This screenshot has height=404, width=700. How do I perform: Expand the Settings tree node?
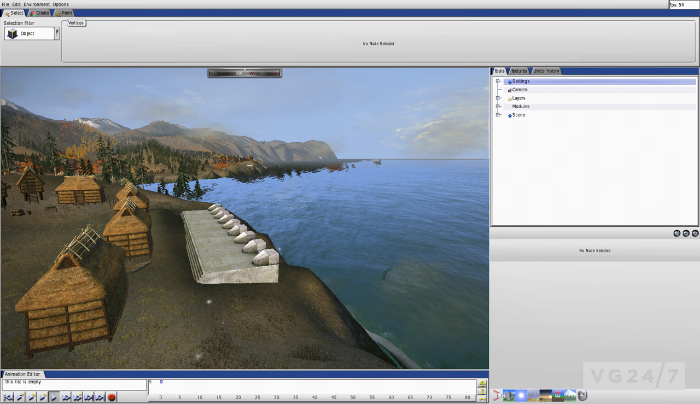[498, 81]
